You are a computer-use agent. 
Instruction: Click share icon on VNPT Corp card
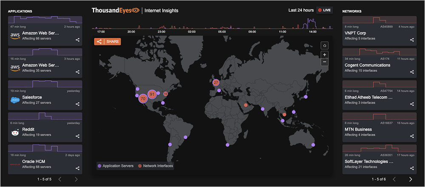coord(412,40)
